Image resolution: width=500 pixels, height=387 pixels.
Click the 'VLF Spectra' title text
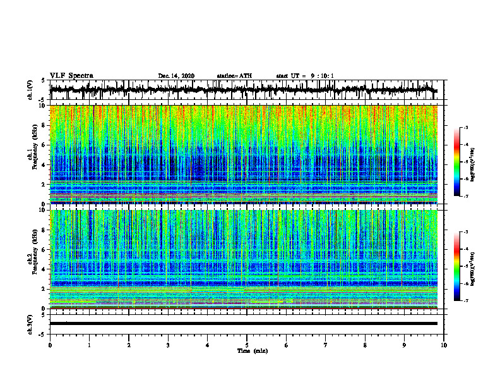[x=71, y=76]
